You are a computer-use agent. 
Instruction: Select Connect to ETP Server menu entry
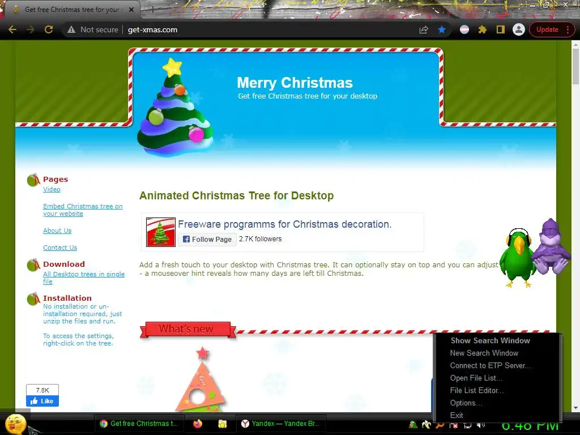pyautogui.click(x=491, y=365)
